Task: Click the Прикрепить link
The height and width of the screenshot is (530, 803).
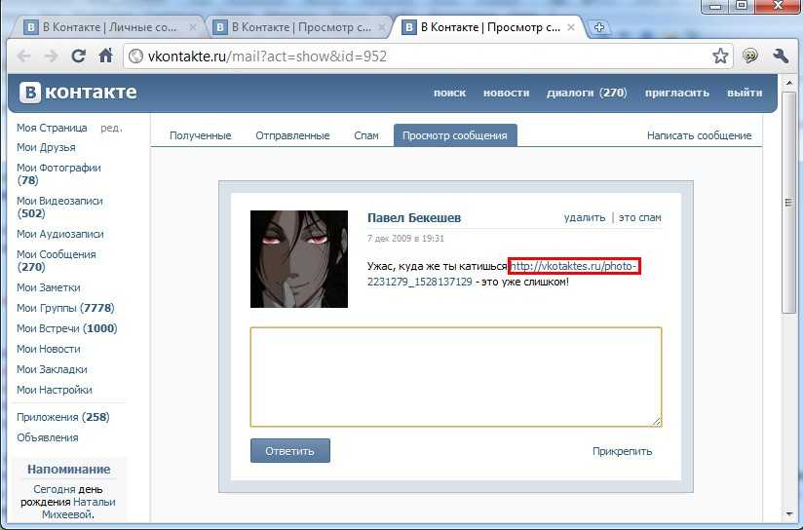Action: coord(622,451)
